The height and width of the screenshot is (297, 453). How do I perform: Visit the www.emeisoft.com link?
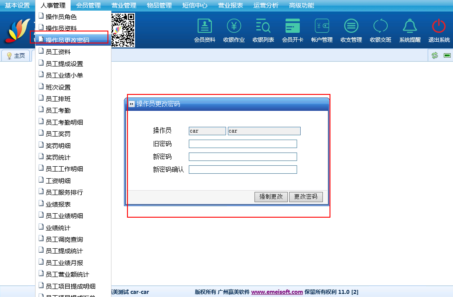[x=277, y=292]
